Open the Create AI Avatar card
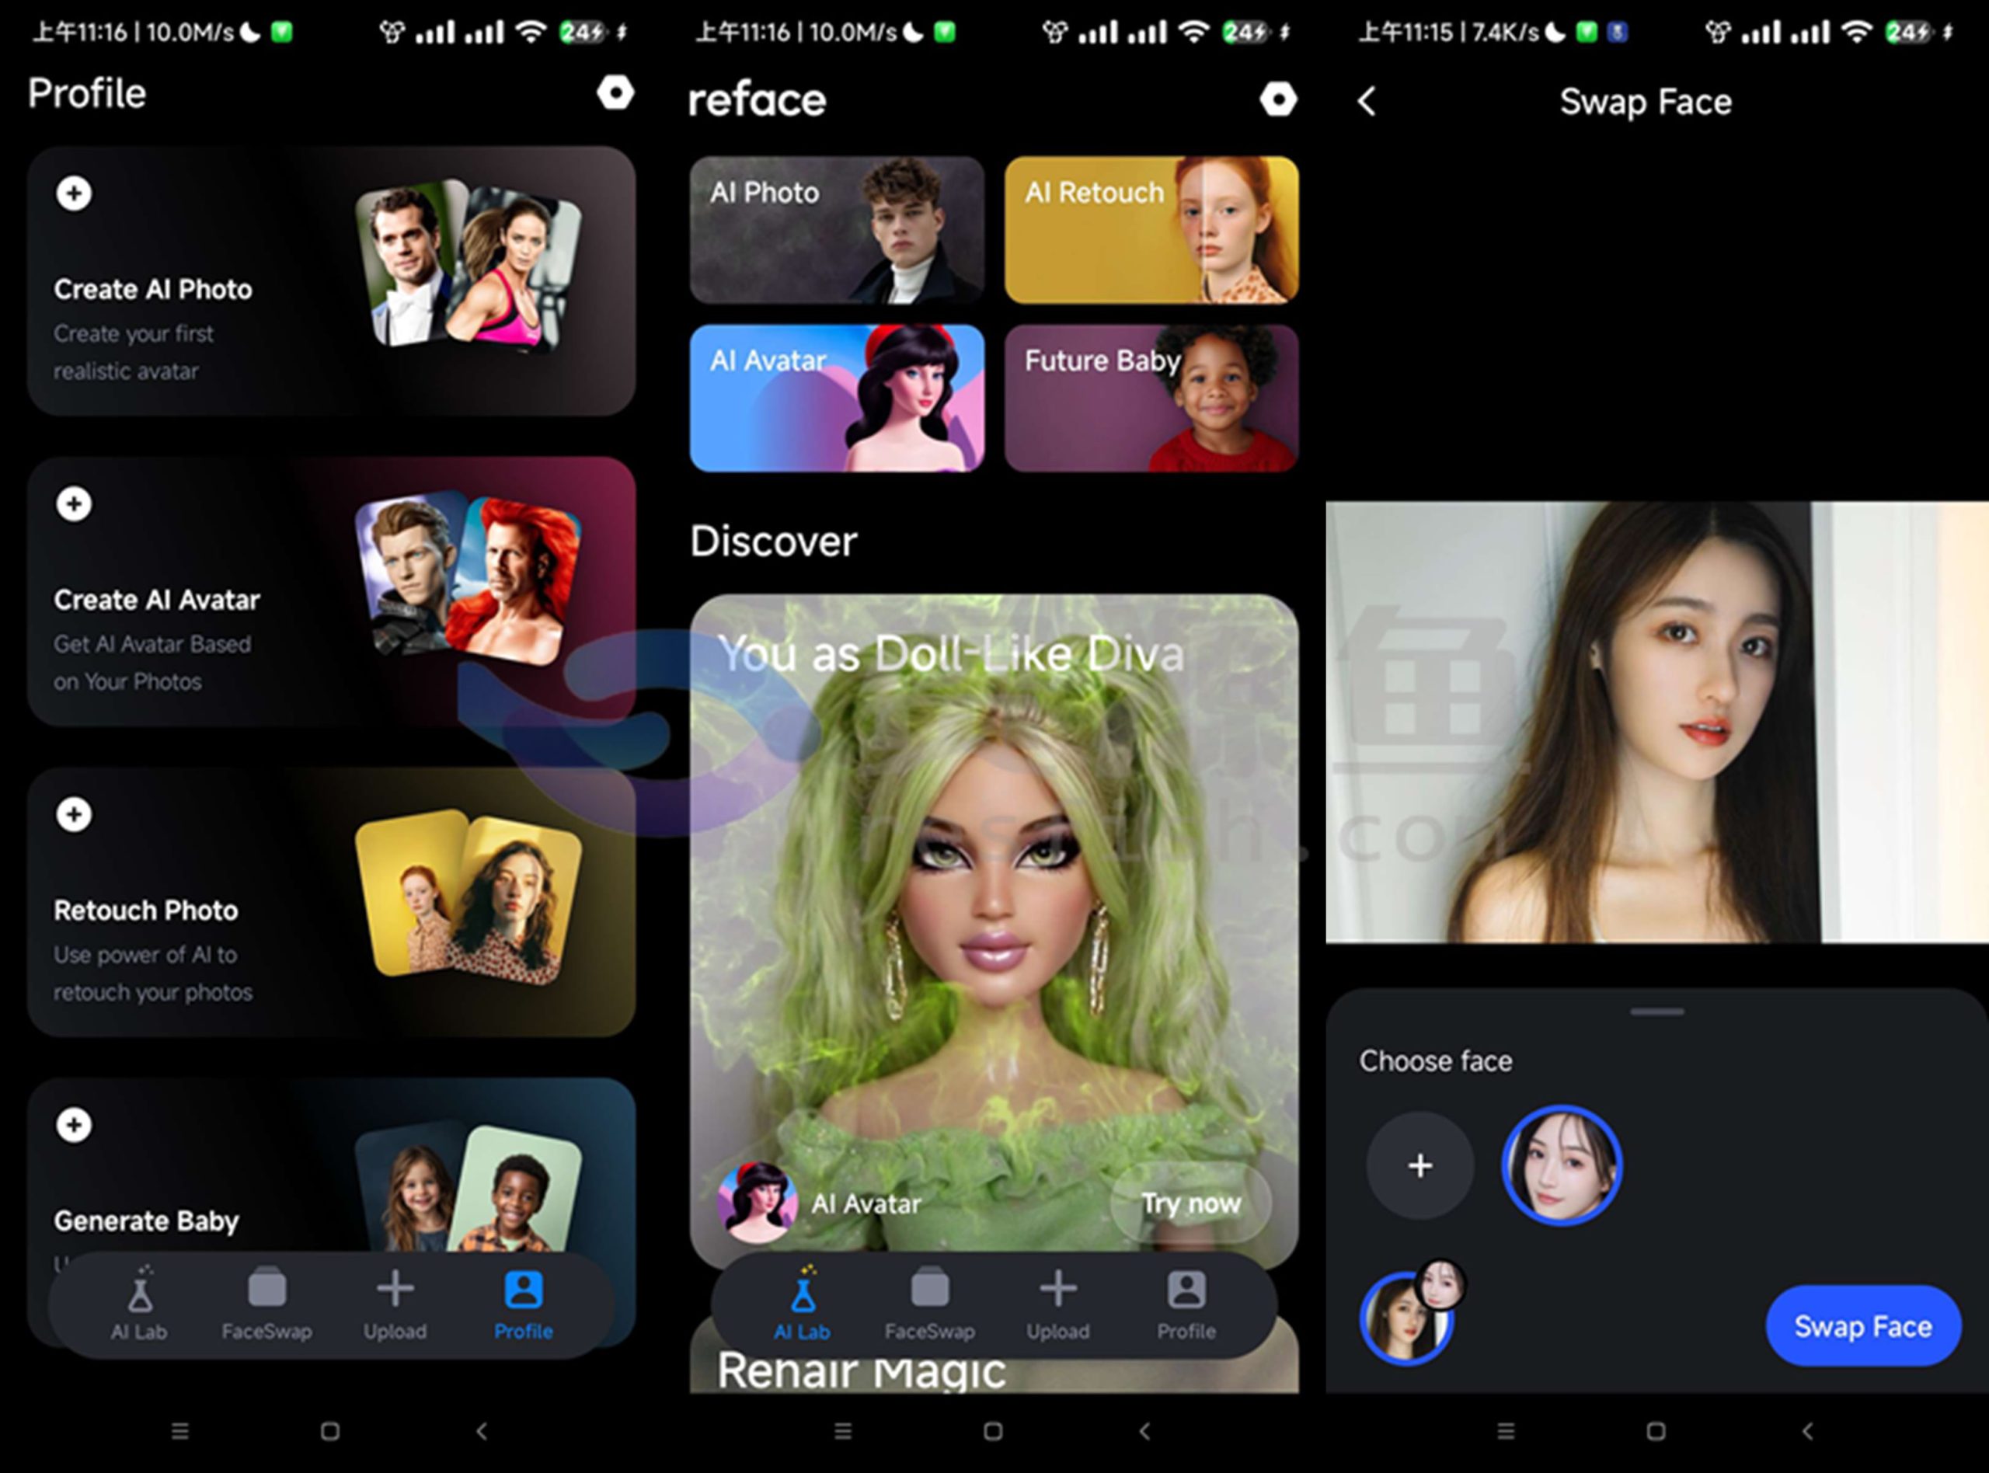Image resolution: width=1989 pixels, height=1473 pixels. tap(331, 591)
